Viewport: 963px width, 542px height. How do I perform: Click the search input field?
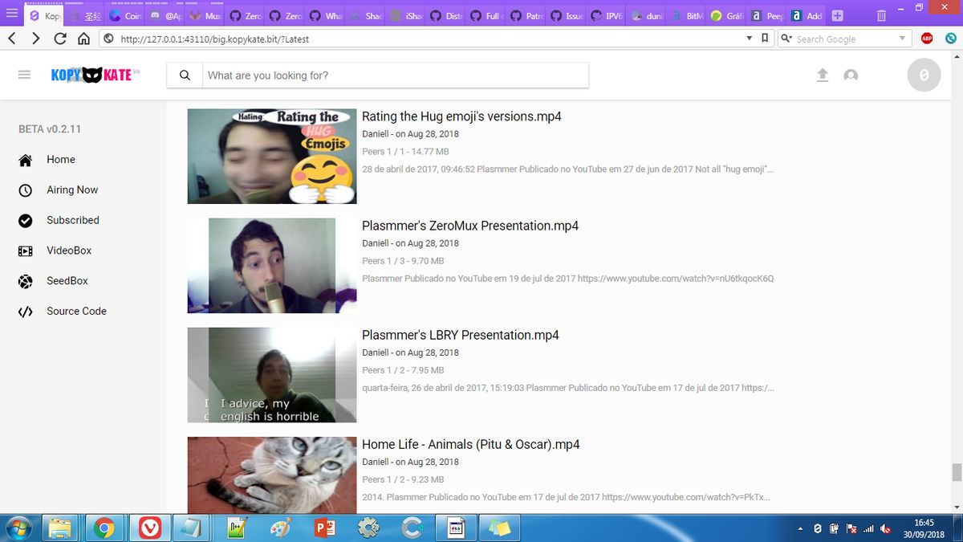[x=385, y=74]
